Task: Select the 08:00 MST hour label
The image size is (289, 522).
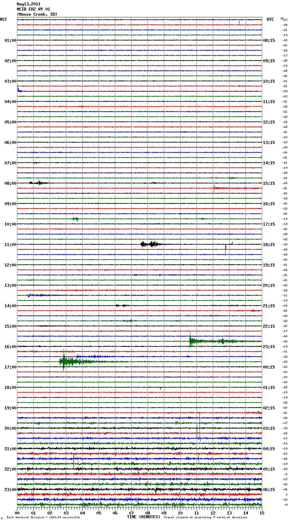Action: (11, 183)
